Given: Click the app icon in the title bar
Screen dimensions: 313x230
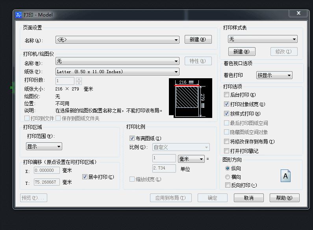Looking at the screenshot, I should pos(19,15).
